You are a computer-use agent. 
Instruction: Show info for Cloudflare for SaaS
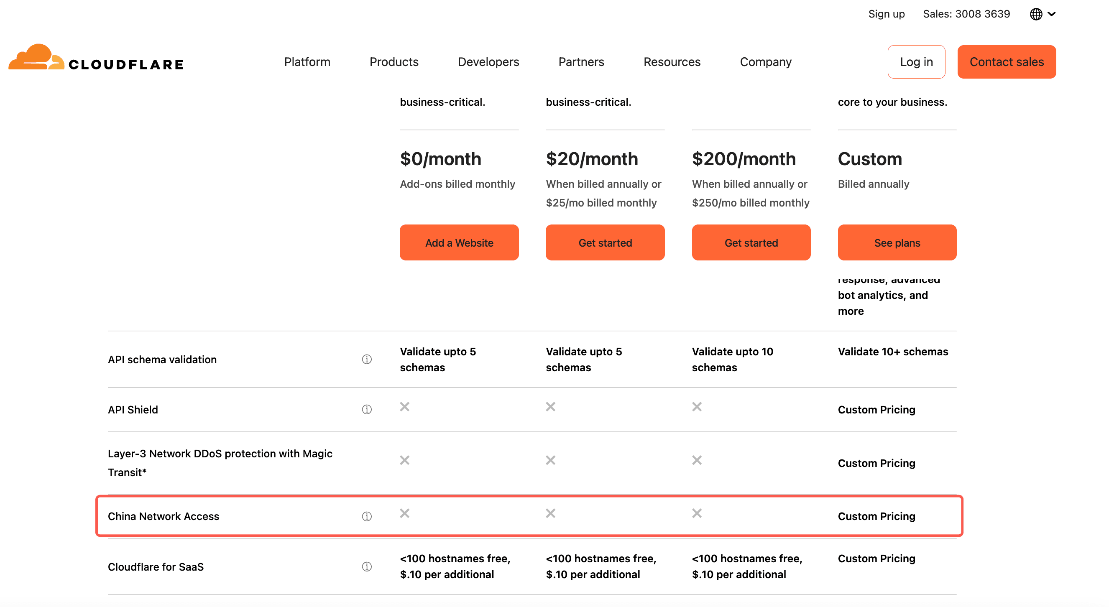367,566
